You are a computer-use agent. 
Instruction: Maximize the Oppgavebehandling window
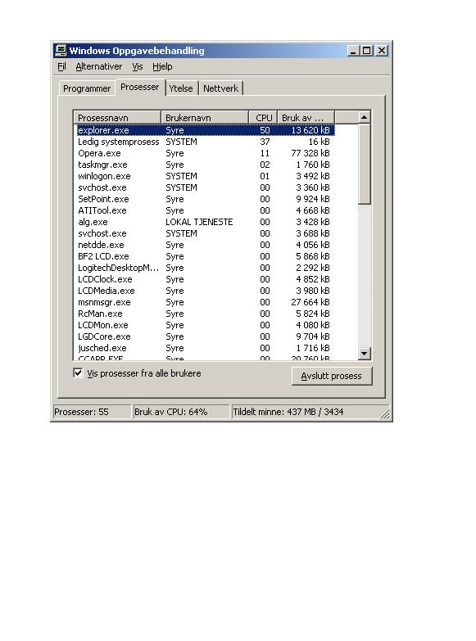[x=367, y=51]
